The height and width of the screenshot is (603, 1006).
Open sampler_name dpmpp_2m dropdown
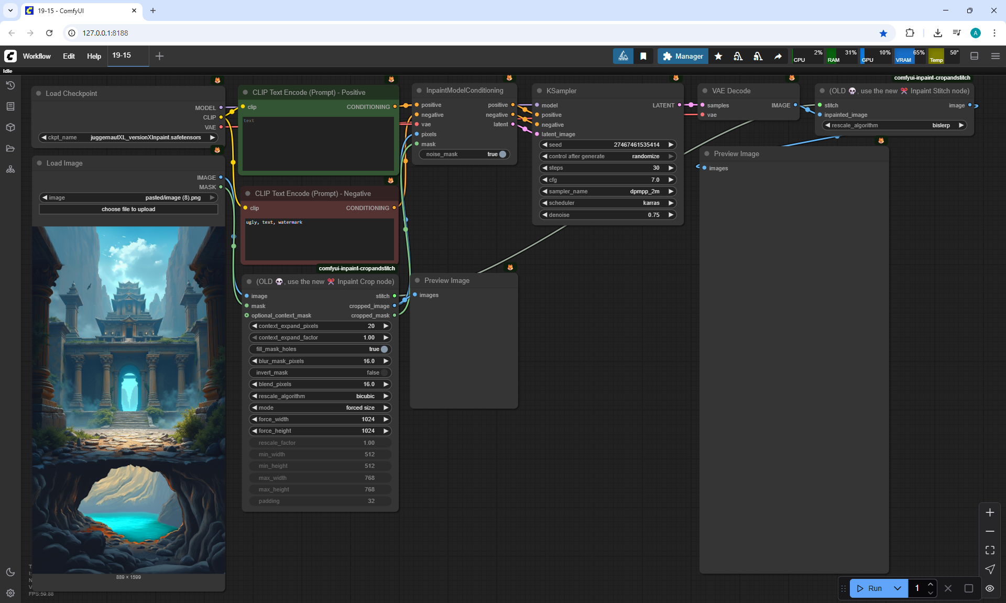pyautogui.click(x=608, y=191)
